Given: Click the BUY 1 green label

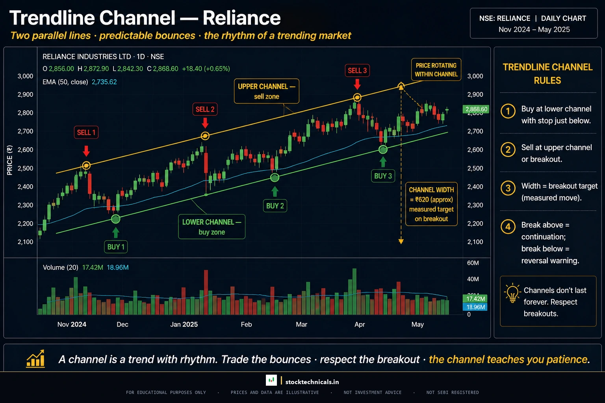Looking at the screenshot, I should click(116, 247).
